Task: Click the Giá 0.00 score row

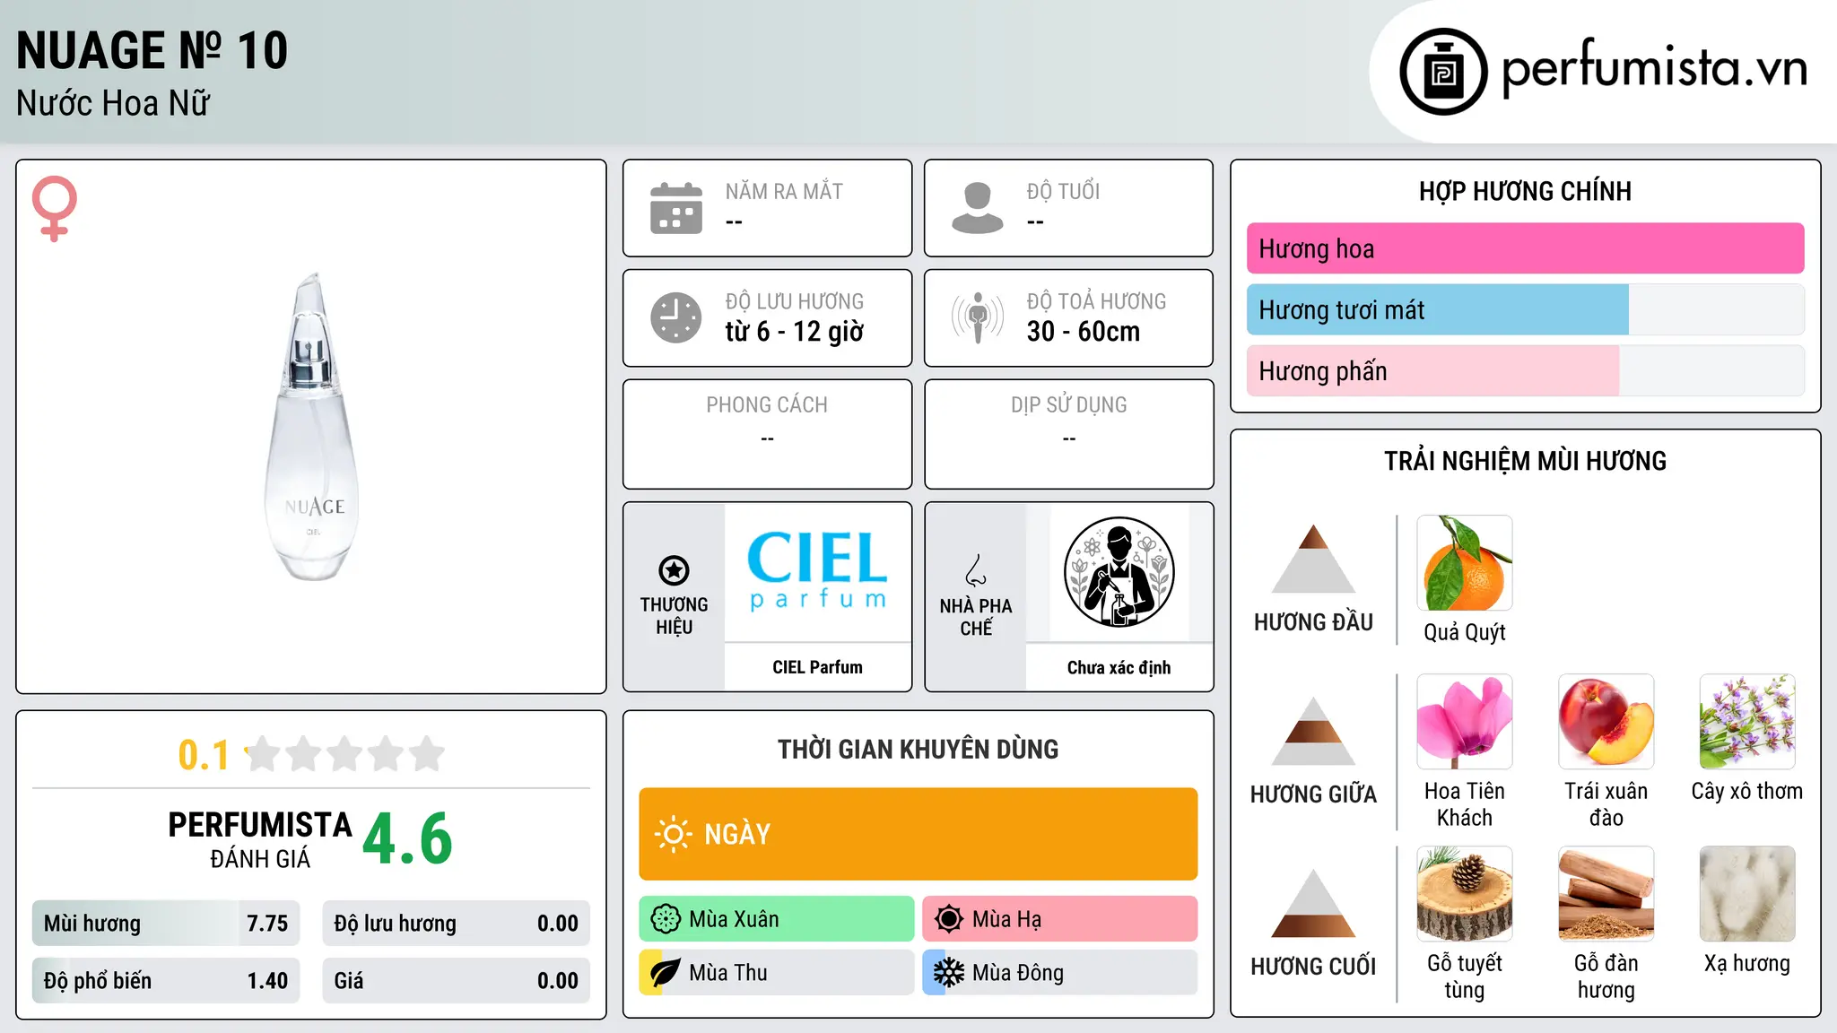Action: point(456,981)
